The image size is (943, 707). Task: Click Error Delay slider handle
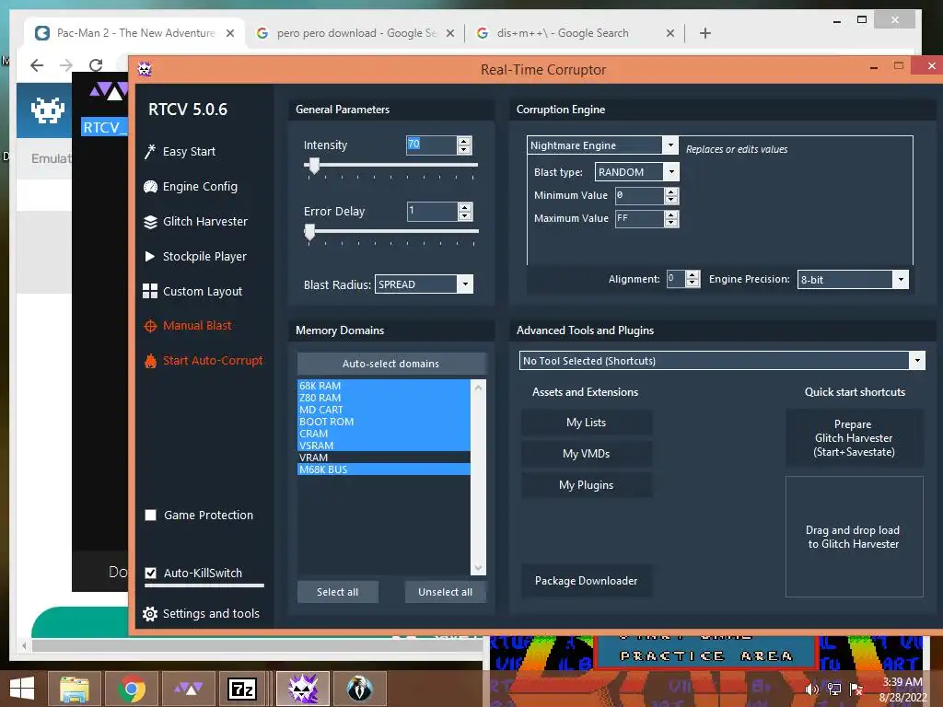pos(309,232)
